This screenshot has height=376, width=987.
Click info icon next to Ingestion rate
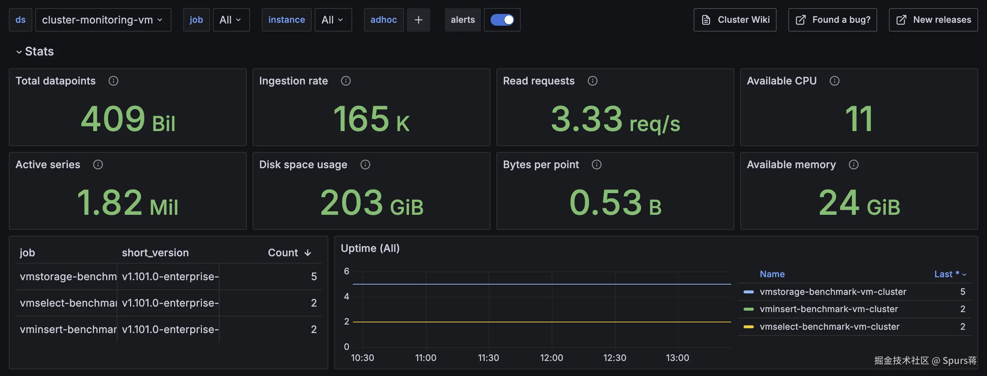tap(346, 81)
